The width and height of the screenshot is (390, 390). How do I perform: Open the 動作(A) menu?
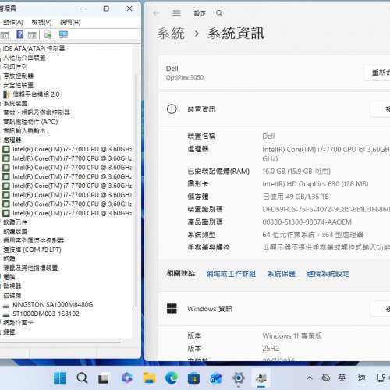click(x=13, y=23)
